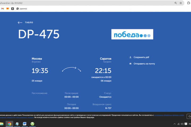
Task: Bookmark this page with the star icon
Action: pos(181,3)
